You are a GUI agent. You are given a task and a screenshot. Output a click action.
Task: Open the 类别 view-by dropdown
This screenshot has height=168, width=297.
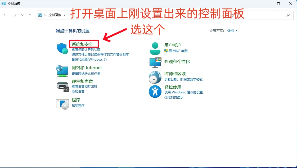[x=231, y=30]
